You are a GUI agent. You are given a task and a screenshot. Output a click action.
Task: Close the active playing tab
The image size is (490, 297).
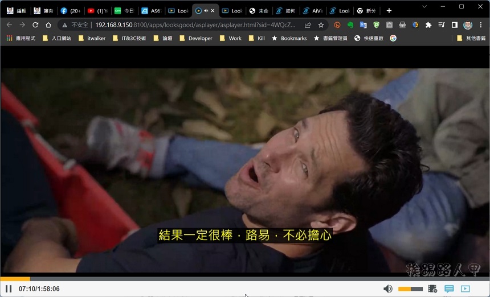point(213,11)
